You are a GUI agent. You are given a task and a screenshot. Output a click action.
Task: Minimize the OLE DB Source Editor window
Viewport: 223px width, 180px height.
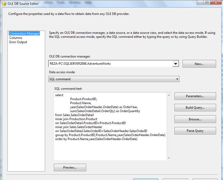click(201, 3)
